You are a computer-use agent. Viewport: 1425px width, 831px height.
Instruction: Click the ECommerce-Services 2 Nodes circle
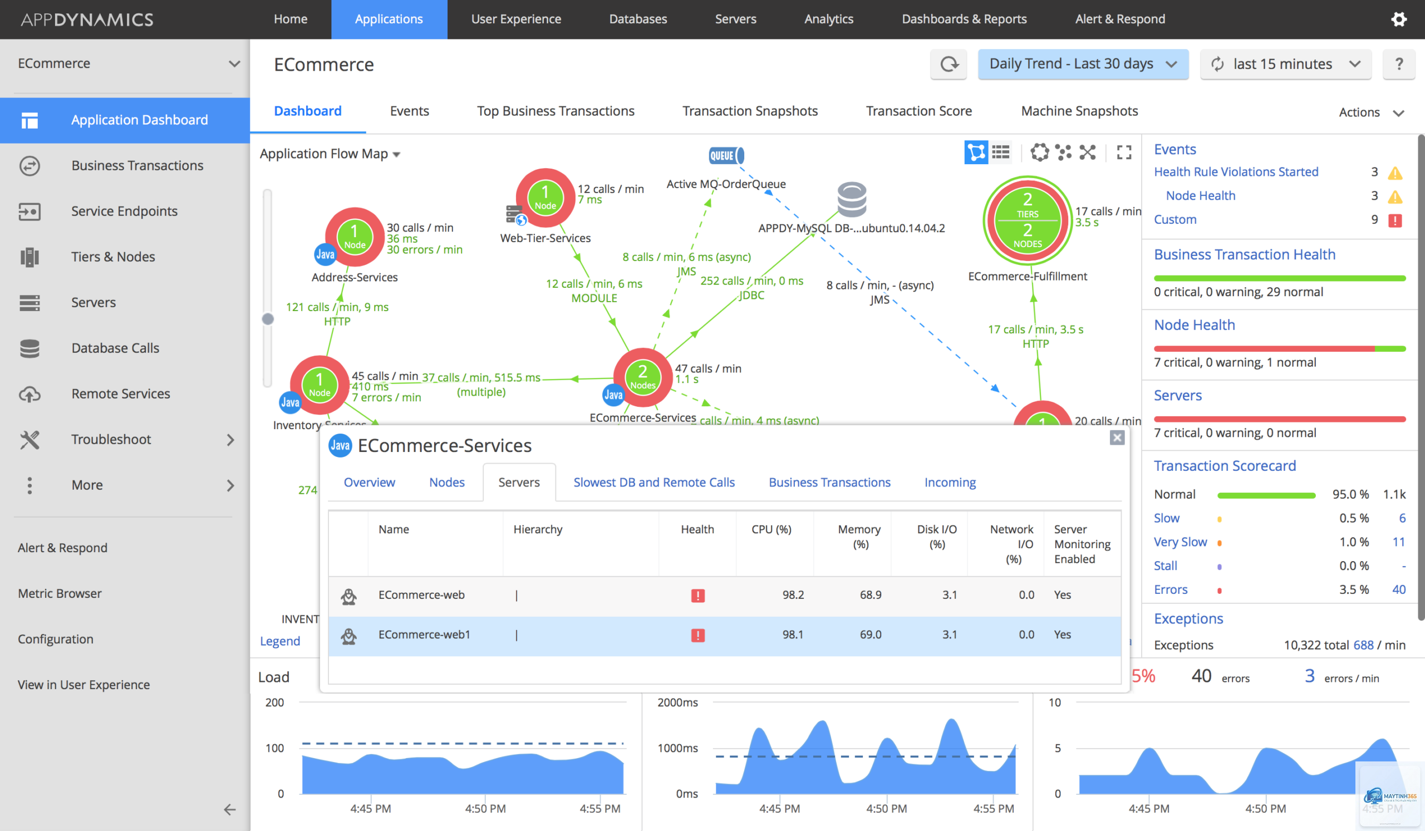click(x=643, y=377)
